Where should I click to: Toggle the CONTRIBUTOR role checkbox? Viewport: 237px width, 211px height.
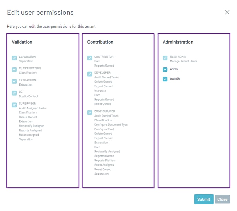point(90,58)
